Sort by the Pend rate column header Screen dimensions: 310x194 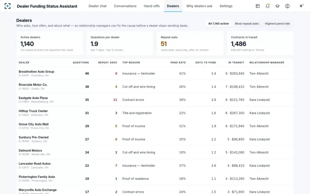click(x=178, y=63)
